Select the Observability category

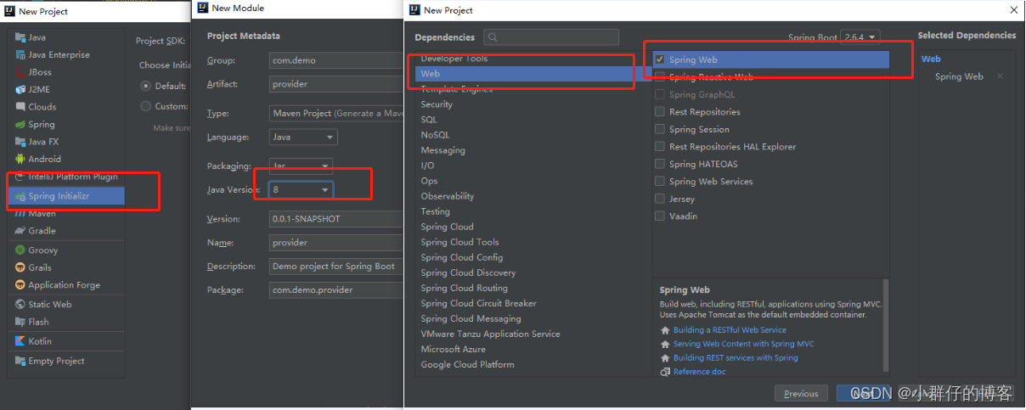click(448, 196)
